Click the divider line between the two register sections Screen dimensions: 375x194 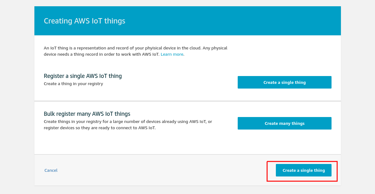(x=188, y=101)
